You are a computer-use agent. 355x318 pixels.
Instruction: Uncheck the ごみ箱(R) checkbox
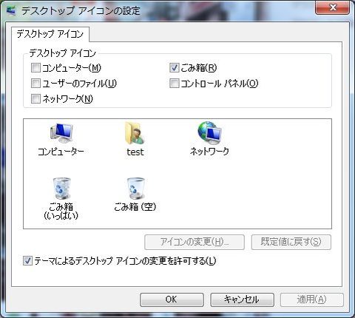click(x=174, y=67)
